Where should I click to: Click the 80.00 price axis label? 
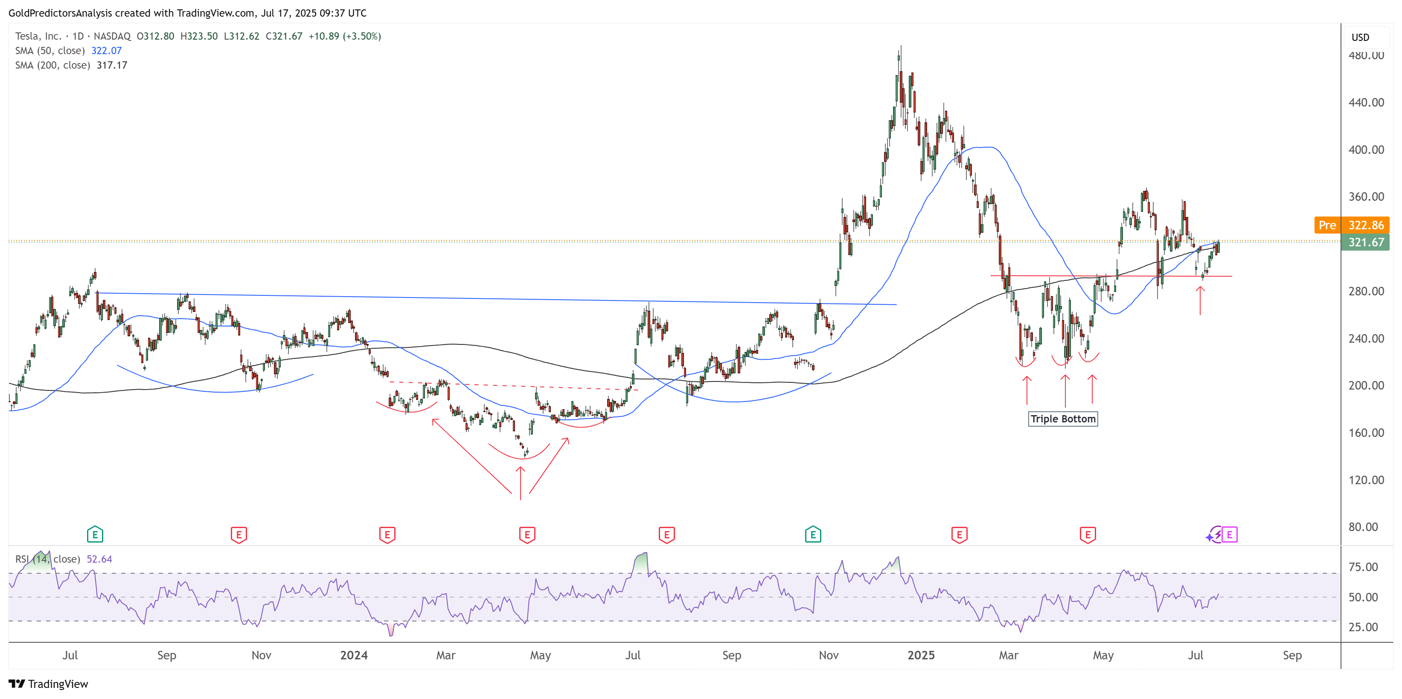tap(1363, 527)
